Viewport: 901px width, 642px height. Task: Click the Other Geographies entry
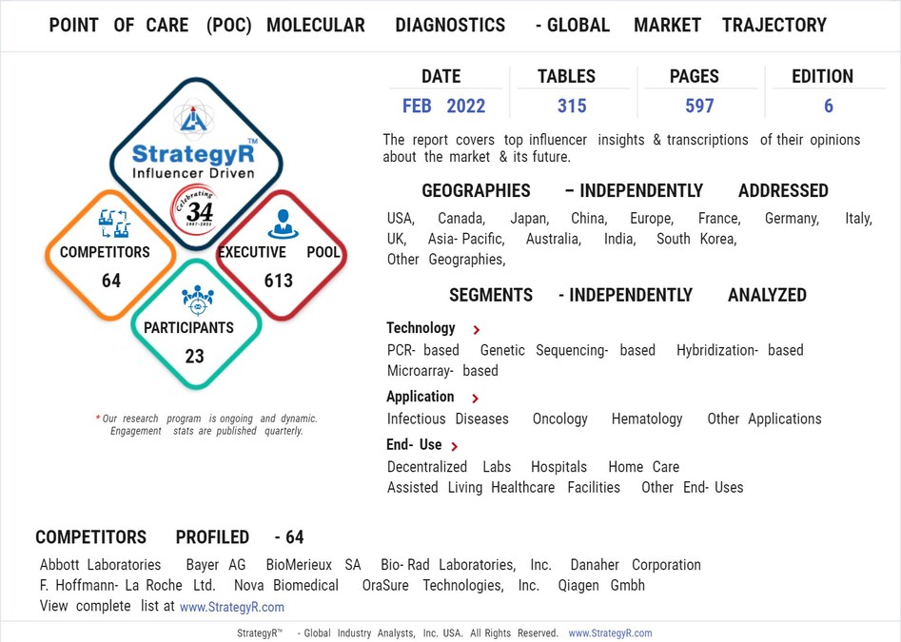[446, 260]
